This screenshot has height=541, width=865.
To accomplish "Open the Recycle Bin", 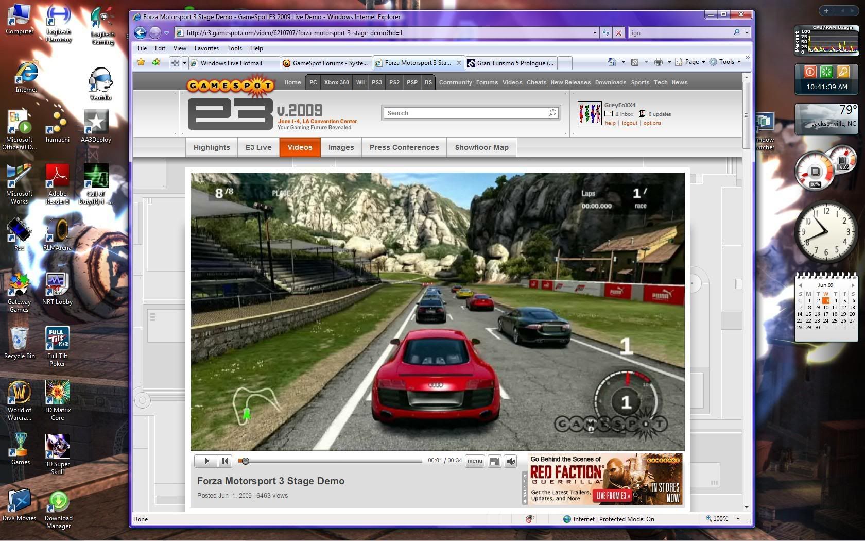I will (x=20, y=343).
